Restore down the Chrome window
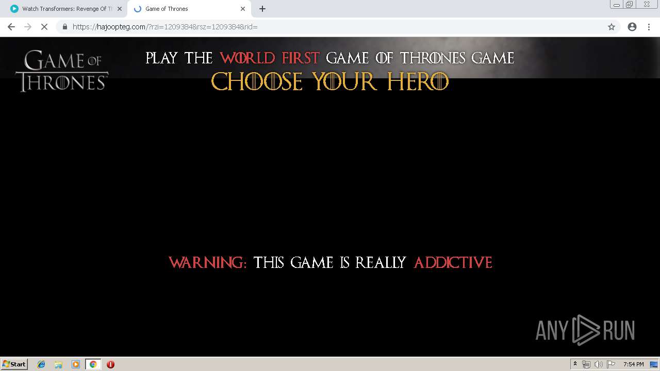Viewport: 660px width, 371px height. click(x=630, y=4)
